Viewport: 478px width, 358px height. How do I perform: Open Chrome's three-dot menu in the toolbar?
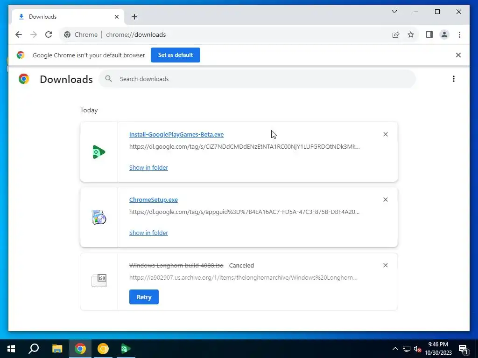459,34
